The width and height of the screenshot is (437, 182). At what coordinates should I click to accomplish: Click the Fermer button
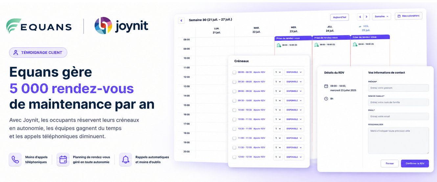pos(390,163)
